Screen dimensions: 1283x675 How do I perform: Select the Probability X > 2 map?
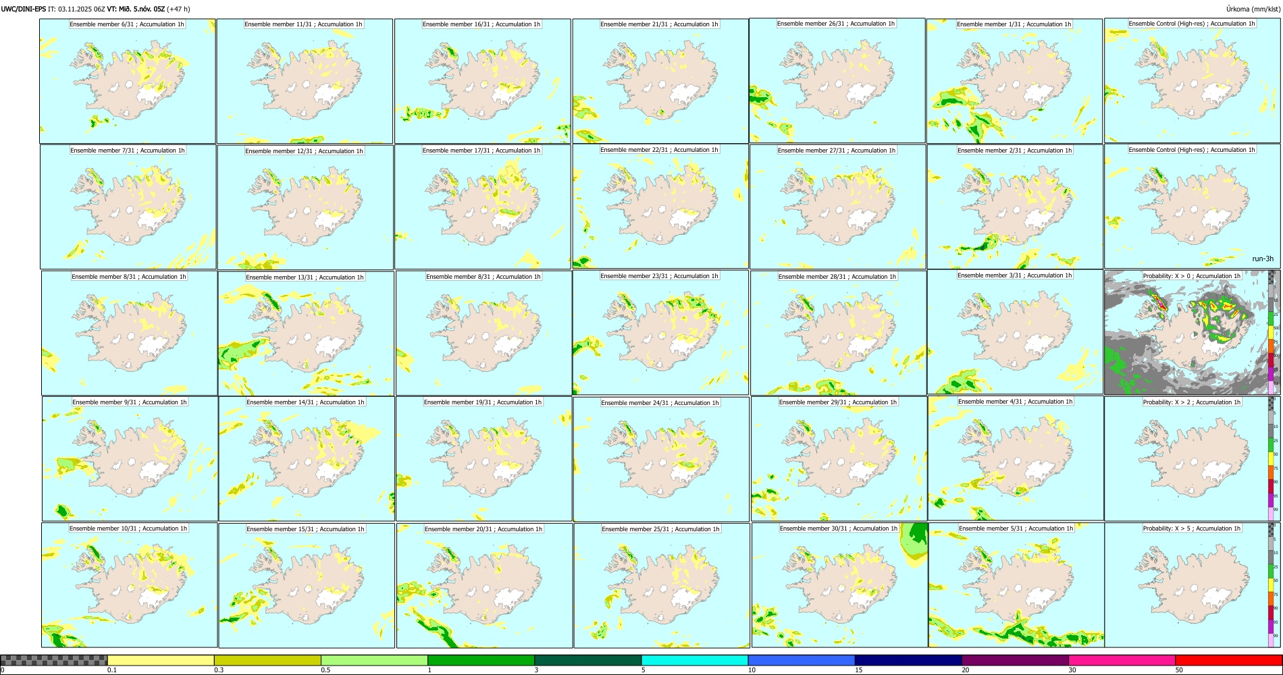click(1192, 459)
